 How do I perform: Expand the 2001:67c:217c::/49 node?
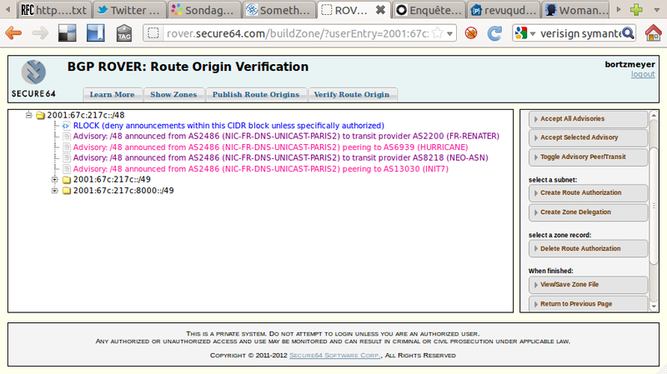click(54, 179)
